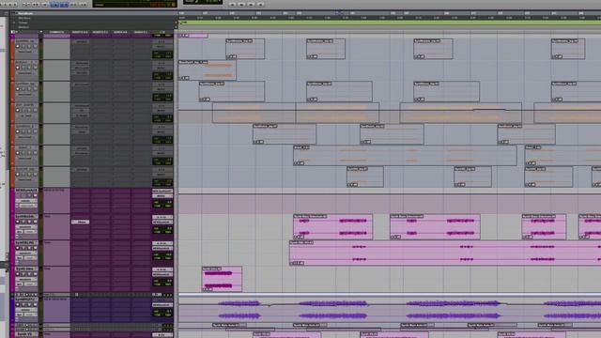Click the Min:Secs ruler name

point(24,18)
